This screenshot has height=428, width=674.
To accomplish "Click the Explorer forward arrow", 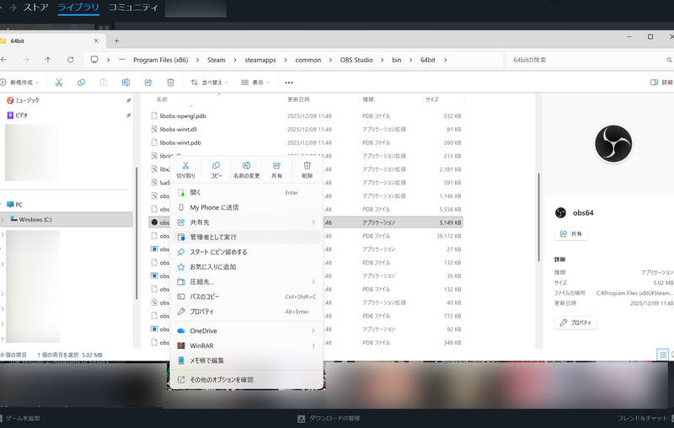I will pos(26,60).
